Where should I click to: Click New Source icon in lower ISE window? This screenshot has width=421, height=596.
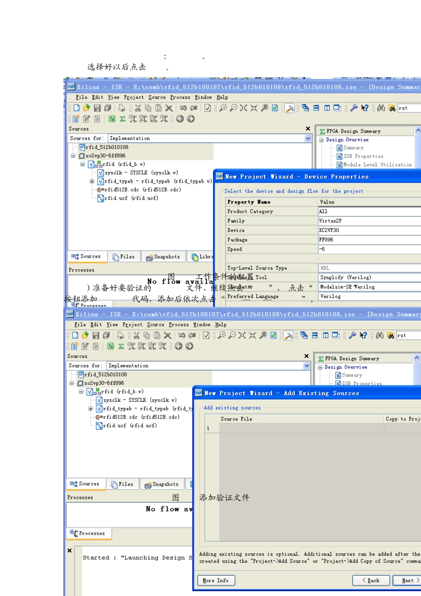74,346
